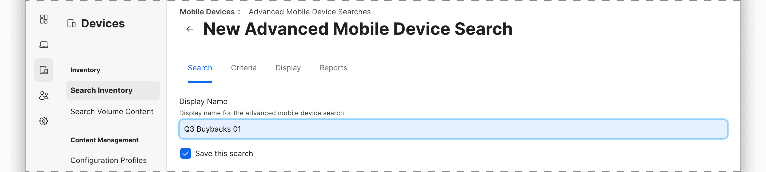Click the back arrow beside page title
Screen dimensions: 766x172
coord(190,29)
